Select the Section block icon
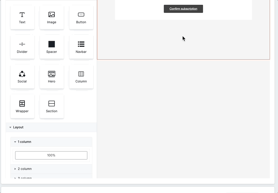 [52, 103]
